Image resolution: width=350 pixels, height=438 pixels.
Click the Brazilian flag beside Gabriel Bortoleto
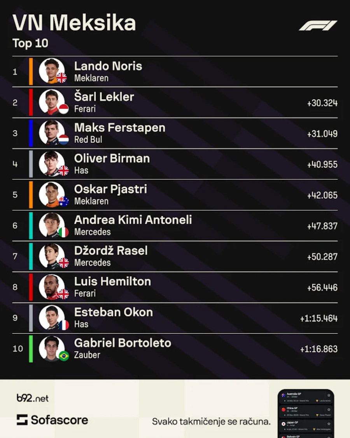point(64,356)
